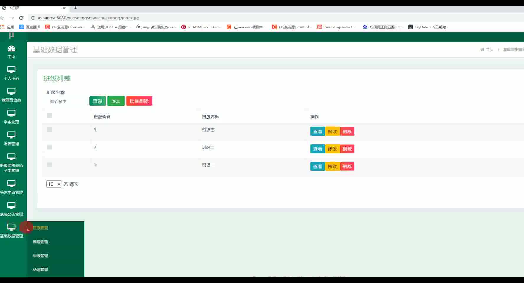Switch to the 入口页 browser tab

34,8
